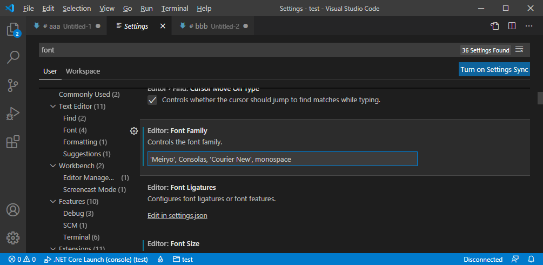Open the Source Control view
The image size is (543, 265).
coord(13,85)
